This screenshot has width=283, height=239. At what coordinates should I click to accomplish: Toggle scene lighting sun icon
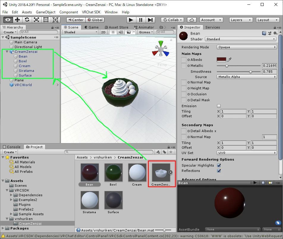point(113,32)
